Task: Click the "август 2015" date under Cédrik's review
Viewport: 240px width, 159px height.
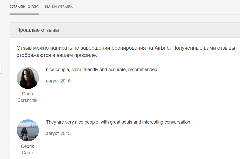Action: pyautogui.click(x=58, y=133)
